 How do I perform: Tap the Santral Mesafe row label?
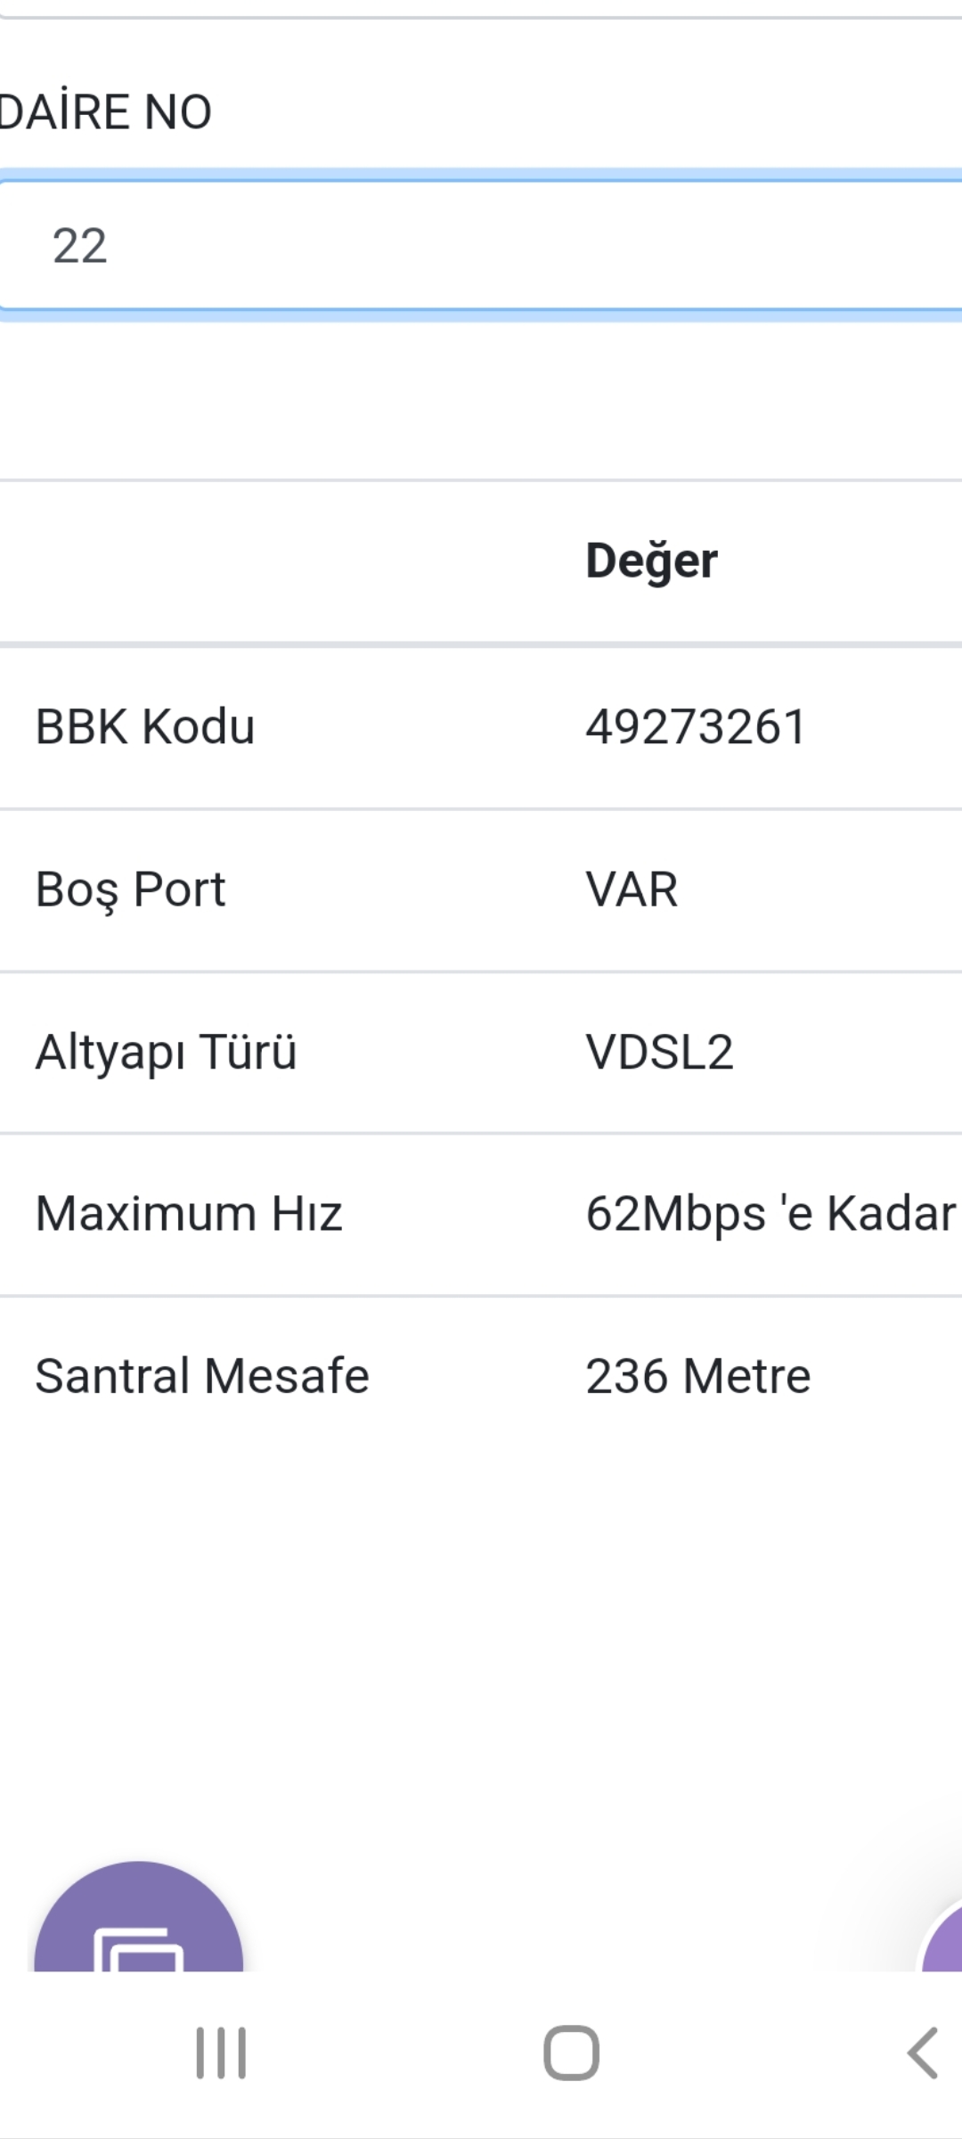pyautogui.click(x=202, y=1376)
